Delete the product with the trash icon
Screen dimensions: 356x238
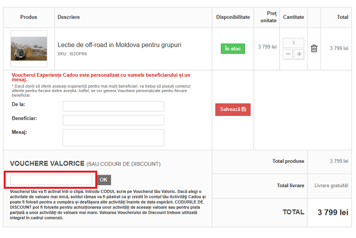tap(314, 49)
